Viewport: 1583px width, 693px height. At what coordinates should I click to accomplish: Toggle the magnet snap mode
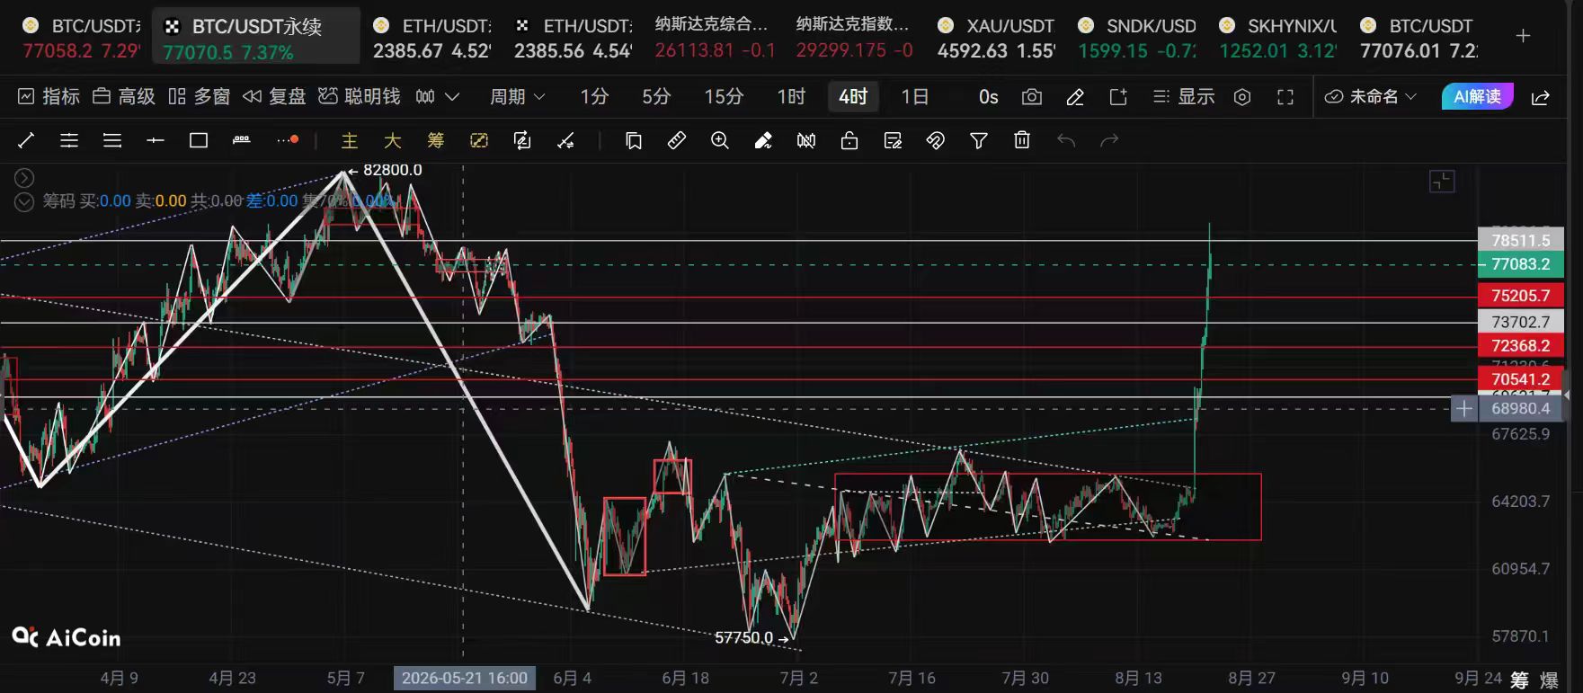(936, 140)
